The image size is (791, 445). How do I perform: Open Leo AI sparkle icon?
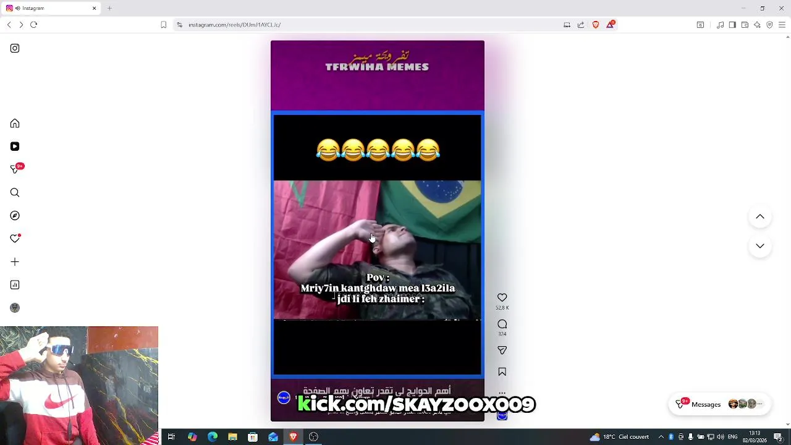tap(757, 25)
